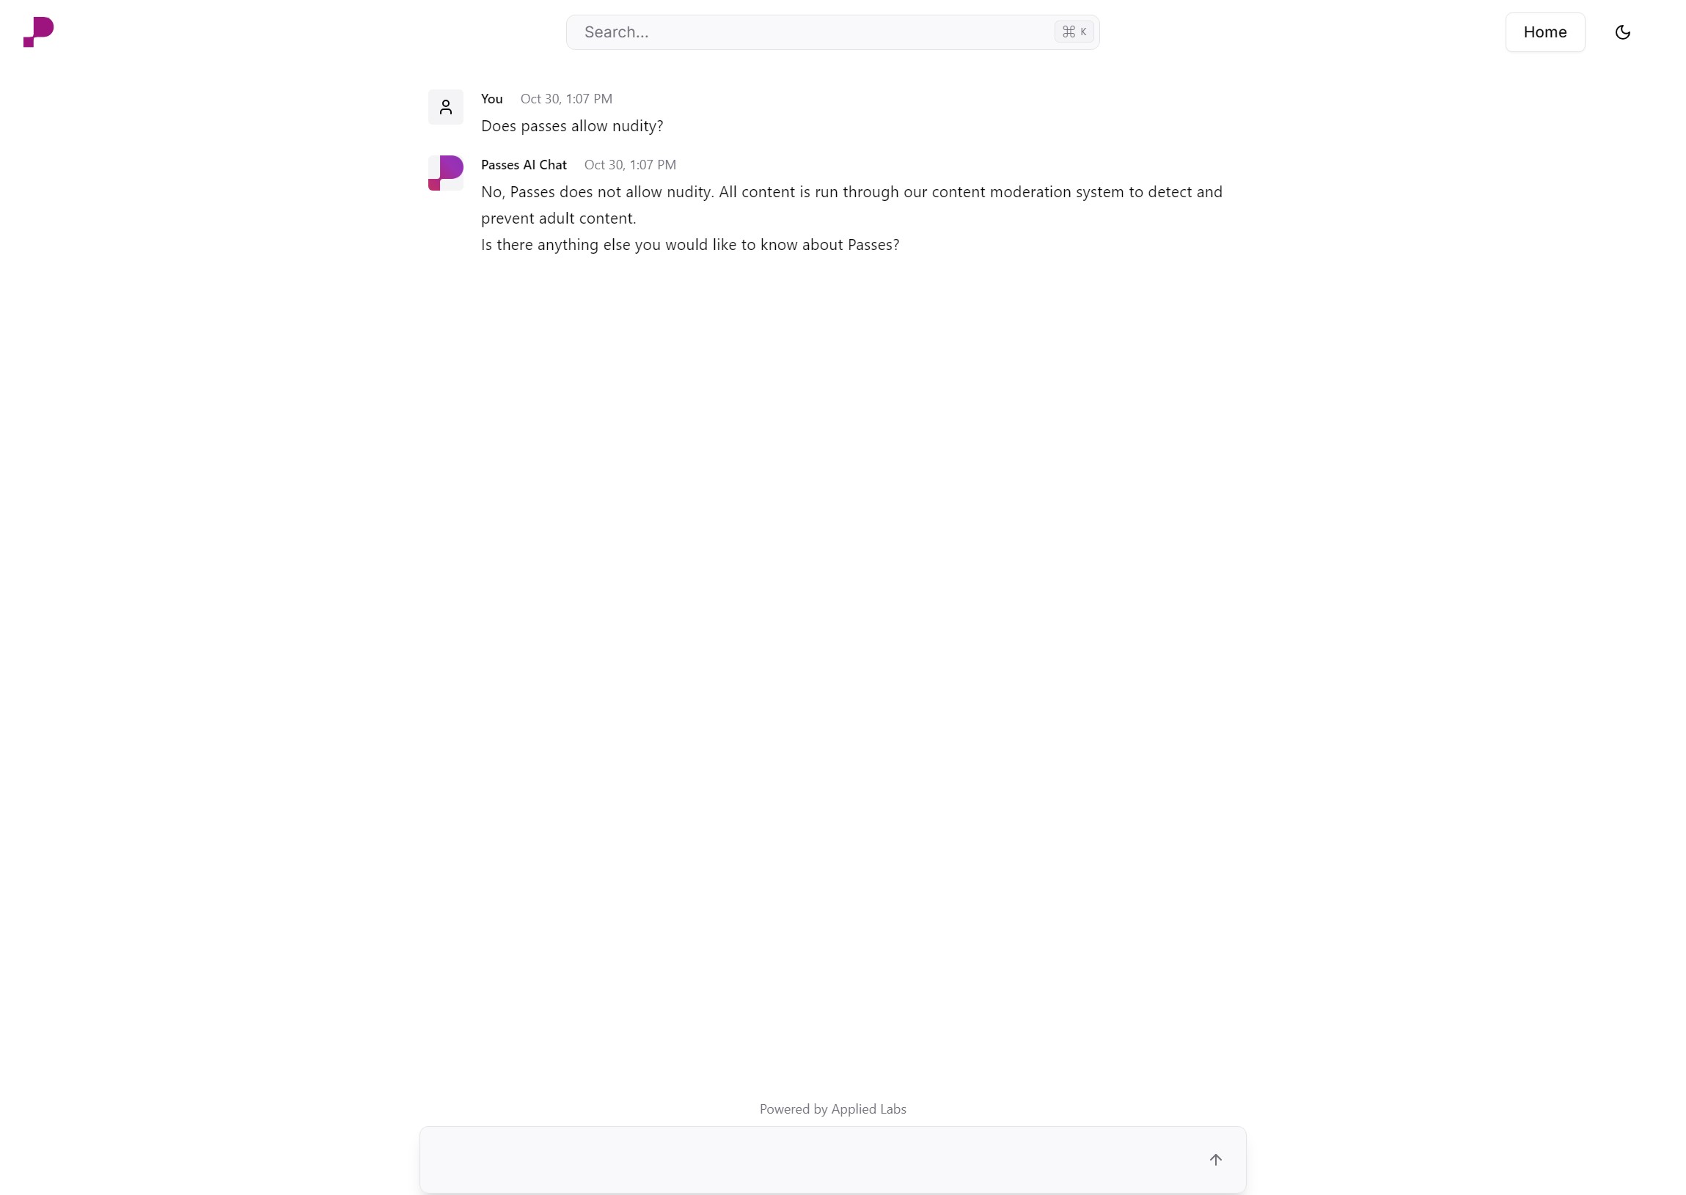Click the Command K shortcut badge

(x=1074, y=32)
